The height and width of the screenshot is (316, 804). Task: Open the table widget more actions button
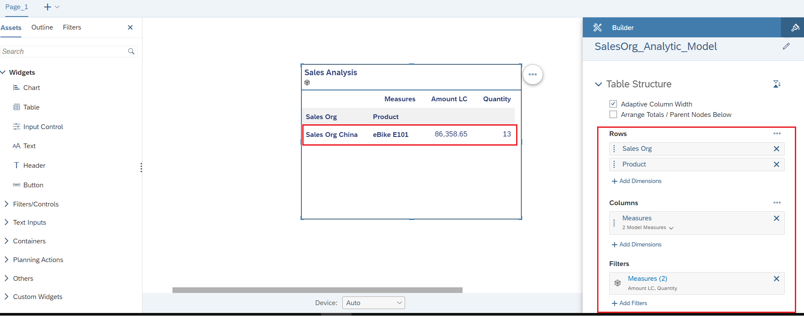click(x=532, y=74)
